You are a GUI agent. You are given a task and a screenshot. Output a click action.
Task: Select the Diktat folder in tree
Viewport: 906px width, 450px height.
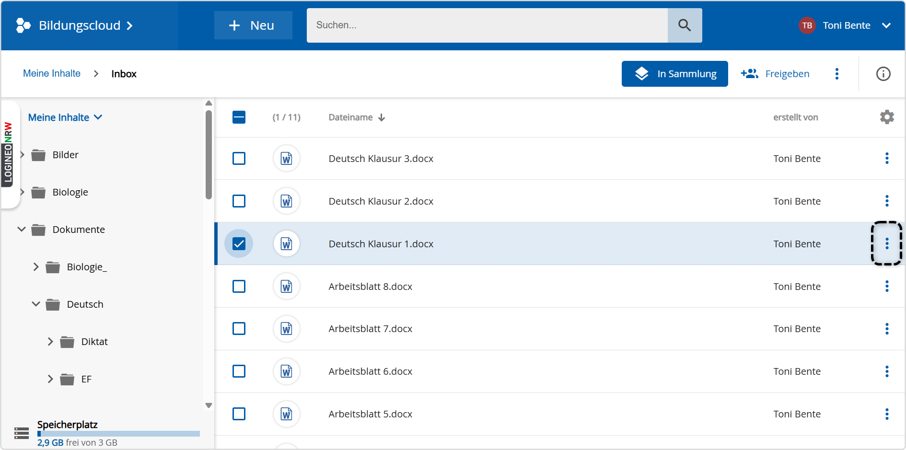[94, 342]
